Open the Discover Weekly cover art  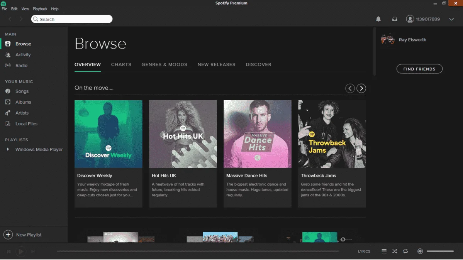pyautogui.click(x=109, y=134)
